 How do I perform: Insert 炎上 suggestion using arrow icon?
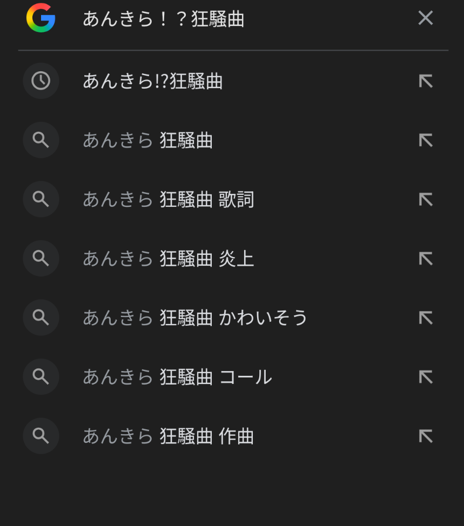tap(426, 259)
